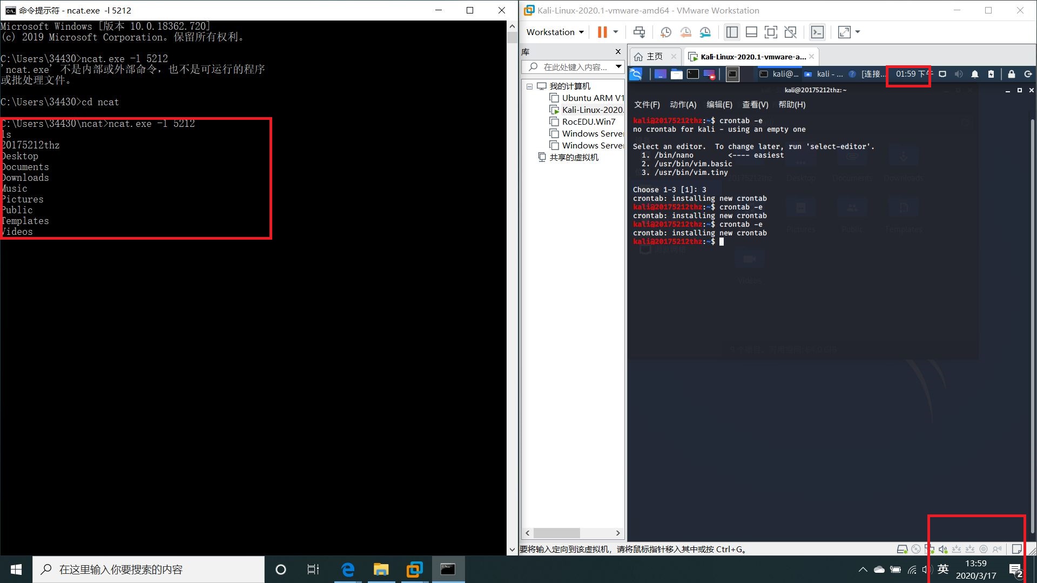Take a snapshot of the virtual machine

coord(666,32)
